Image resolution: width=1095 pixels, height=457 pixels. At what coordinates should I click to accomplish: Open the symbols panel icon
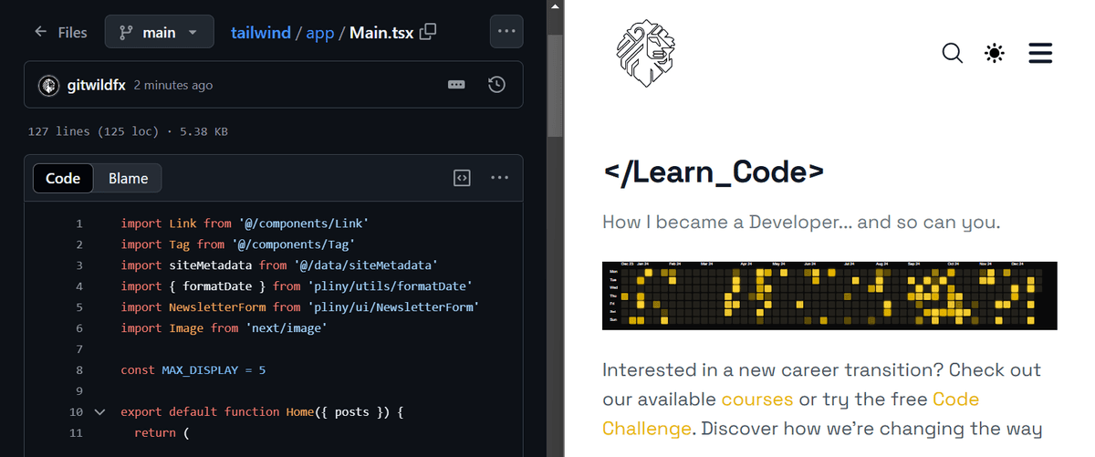(462, 177)
